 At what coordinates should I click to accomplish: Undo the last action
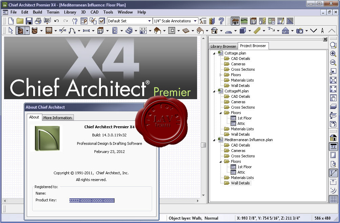click(x=57, y=21)
